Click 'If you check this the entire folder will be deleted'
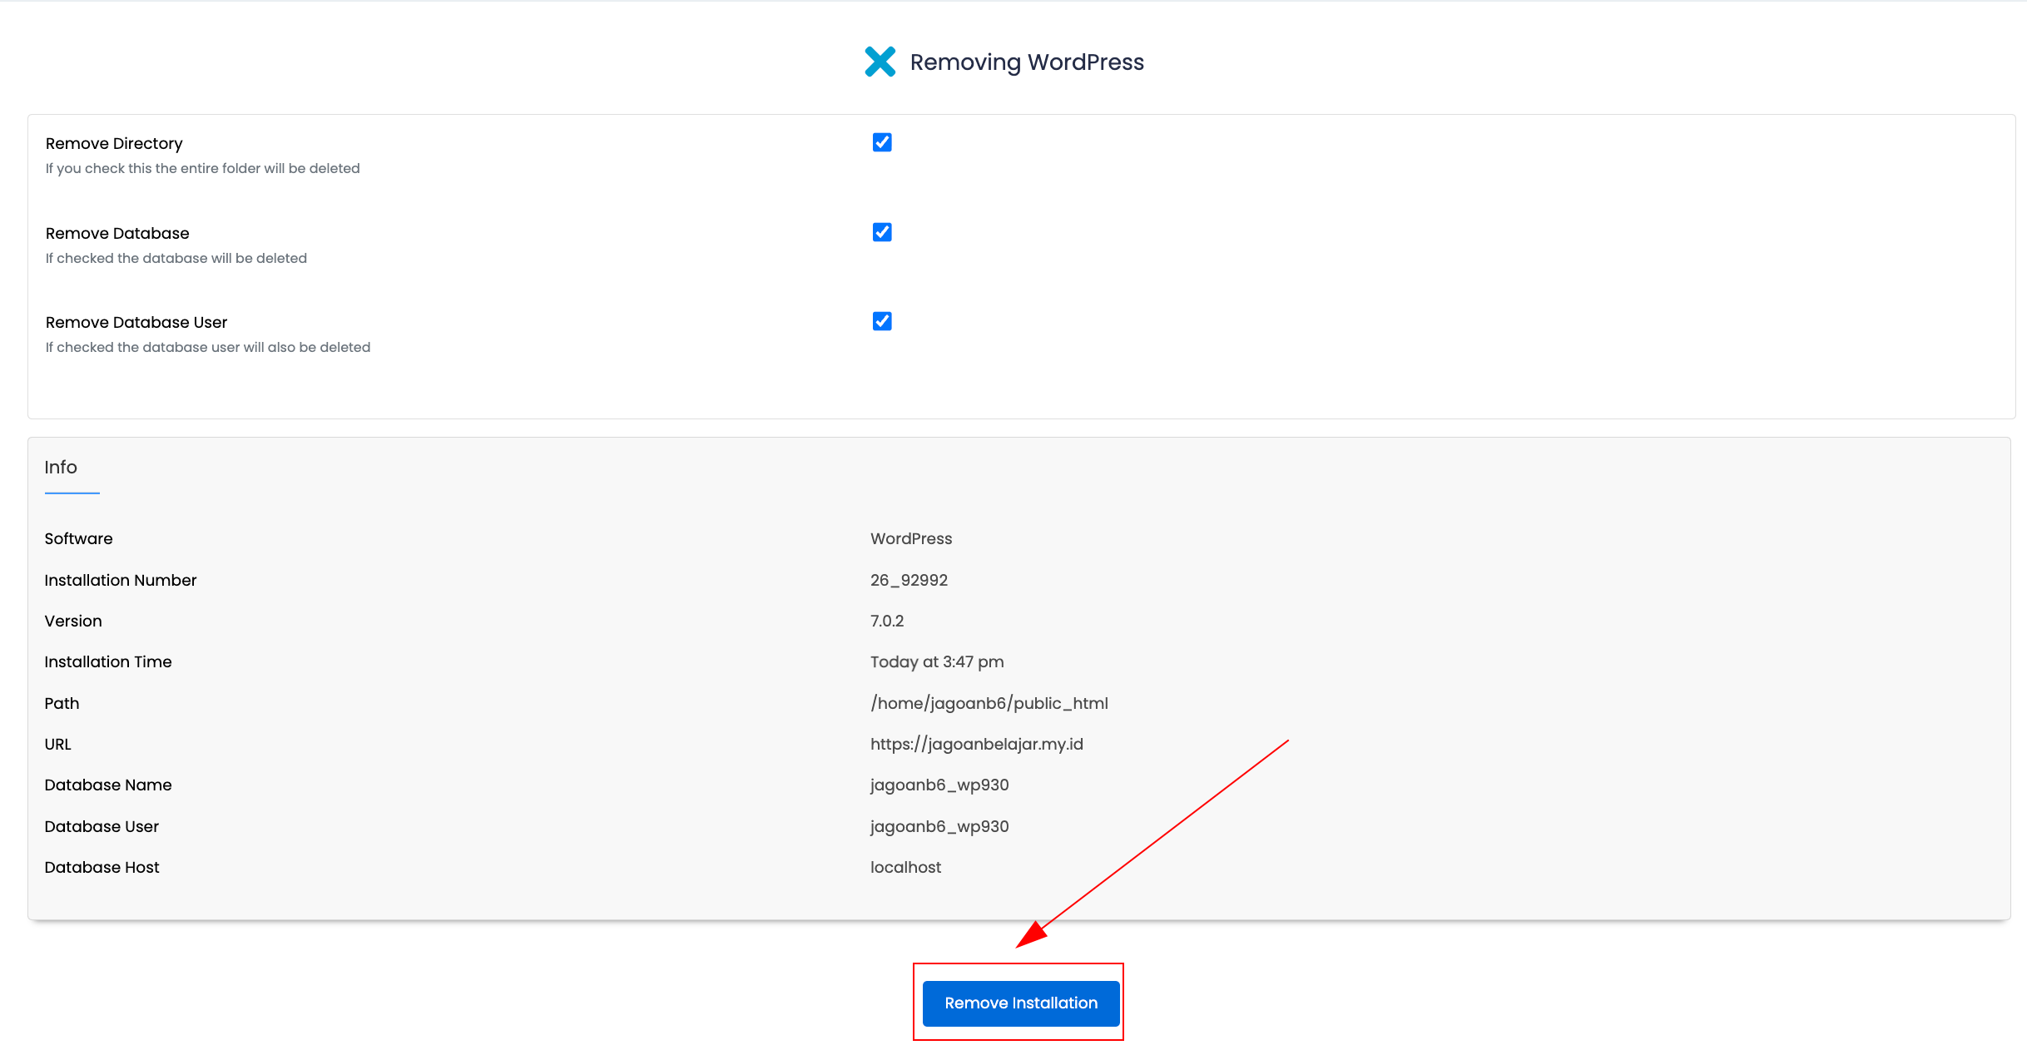Screen dimensions: 2027x1055 click(203, 169)
